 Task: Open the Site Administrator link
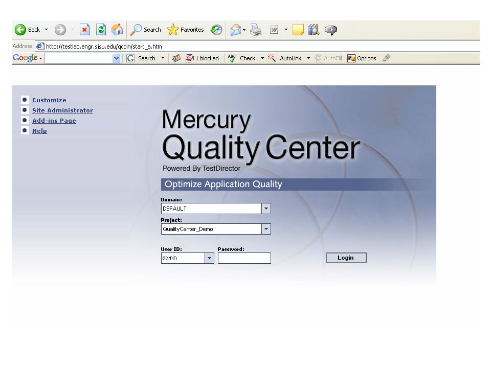click(62, 110)
